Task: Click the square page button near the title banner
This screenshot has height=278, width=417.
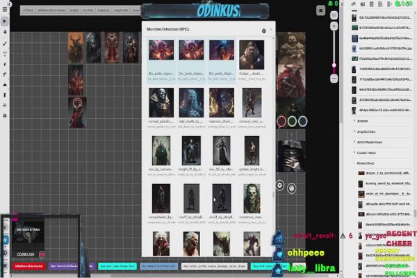Action: (320, 10)
